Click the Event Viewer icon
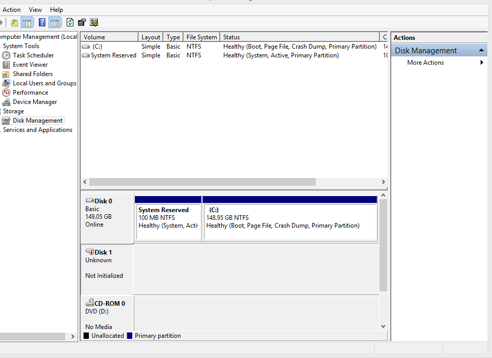This screenshot has width=492, height=358. click(6, 65)
